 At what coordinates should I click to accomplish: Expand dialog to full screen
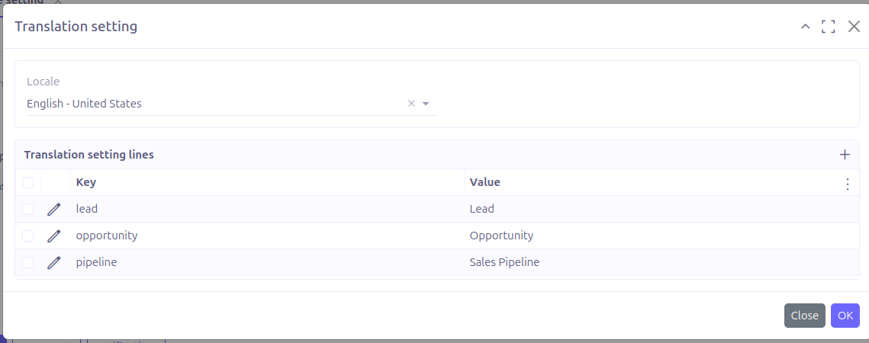(829, 27)
